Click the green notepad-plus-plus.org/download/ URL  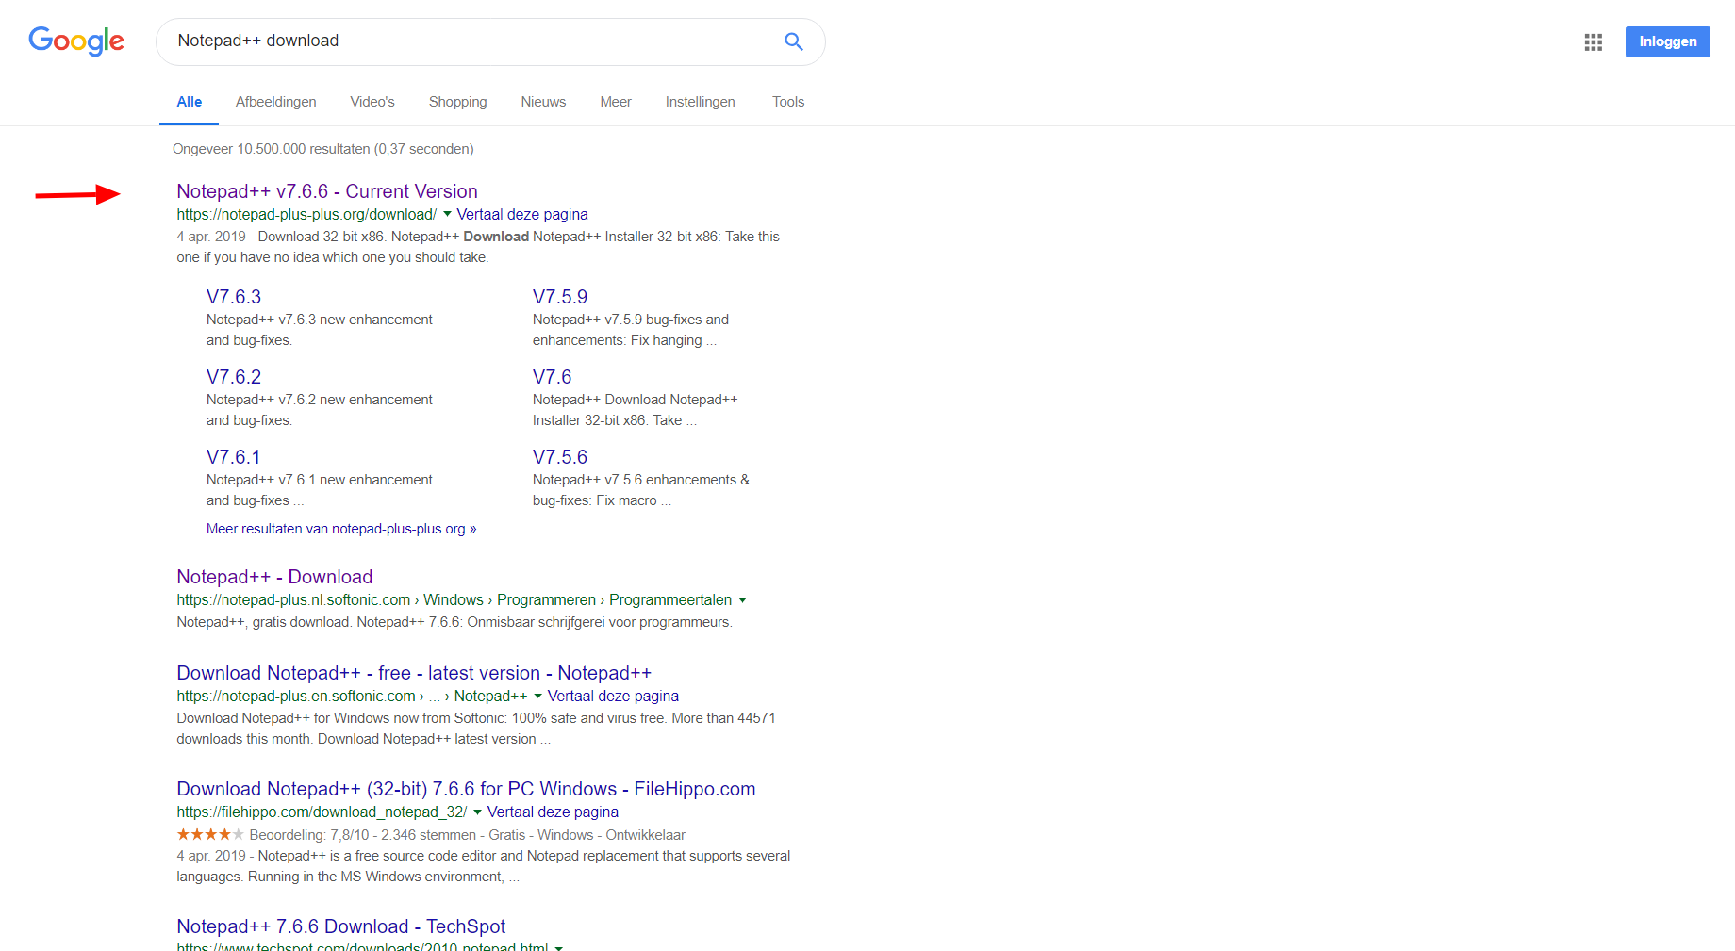click(x=306, y=215)
